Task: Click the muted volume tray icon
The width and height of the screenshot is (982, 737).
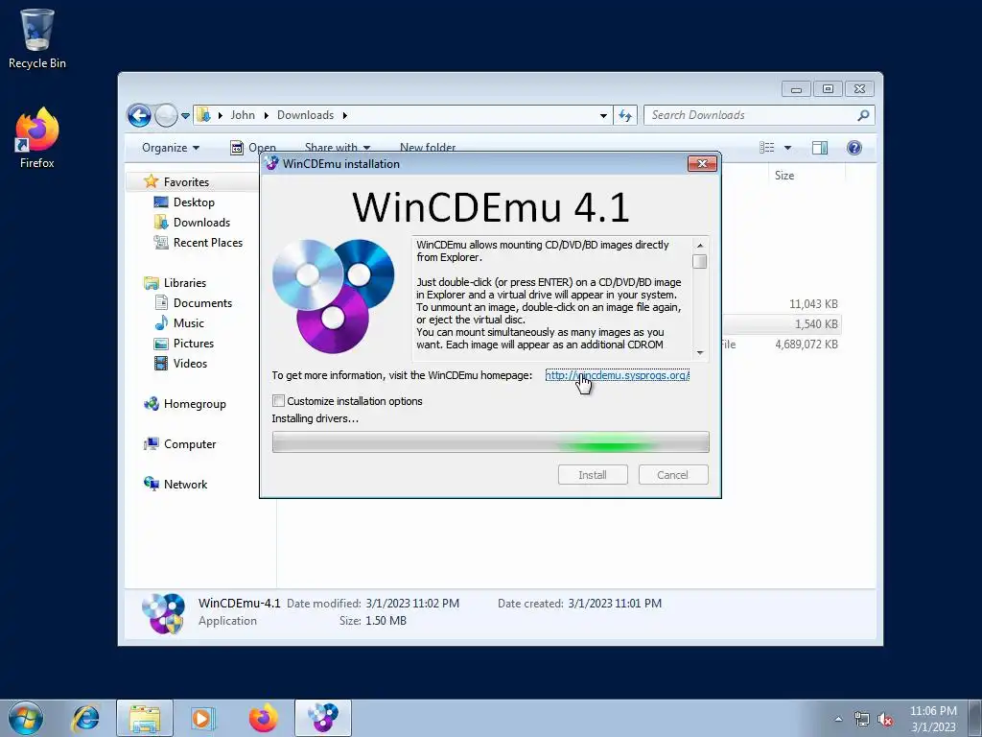Action: click(x=885, y=720)
